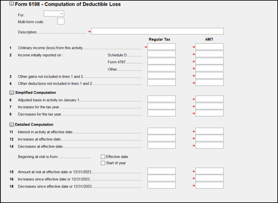Click line 6 Adjusted basis Regular Tax field
The width and height of the screenshot is (278, 203).
(x=161, y=99)
